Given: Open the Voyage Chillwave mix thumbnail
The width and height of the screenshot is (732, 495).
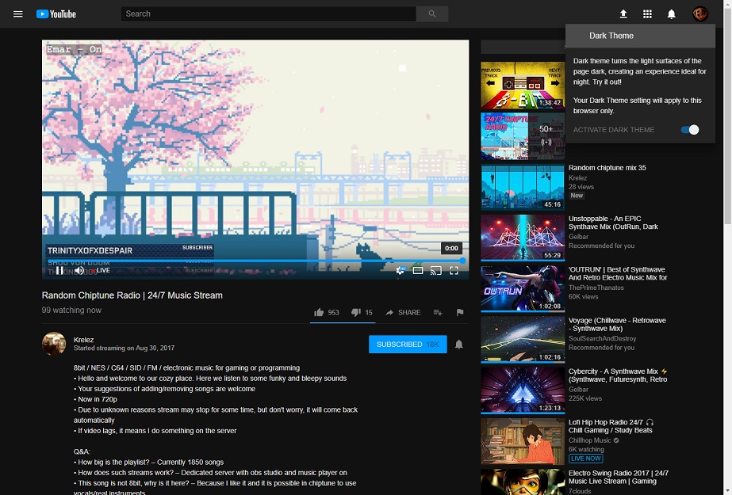Looking at the screenshot, I should pos(523,339).
